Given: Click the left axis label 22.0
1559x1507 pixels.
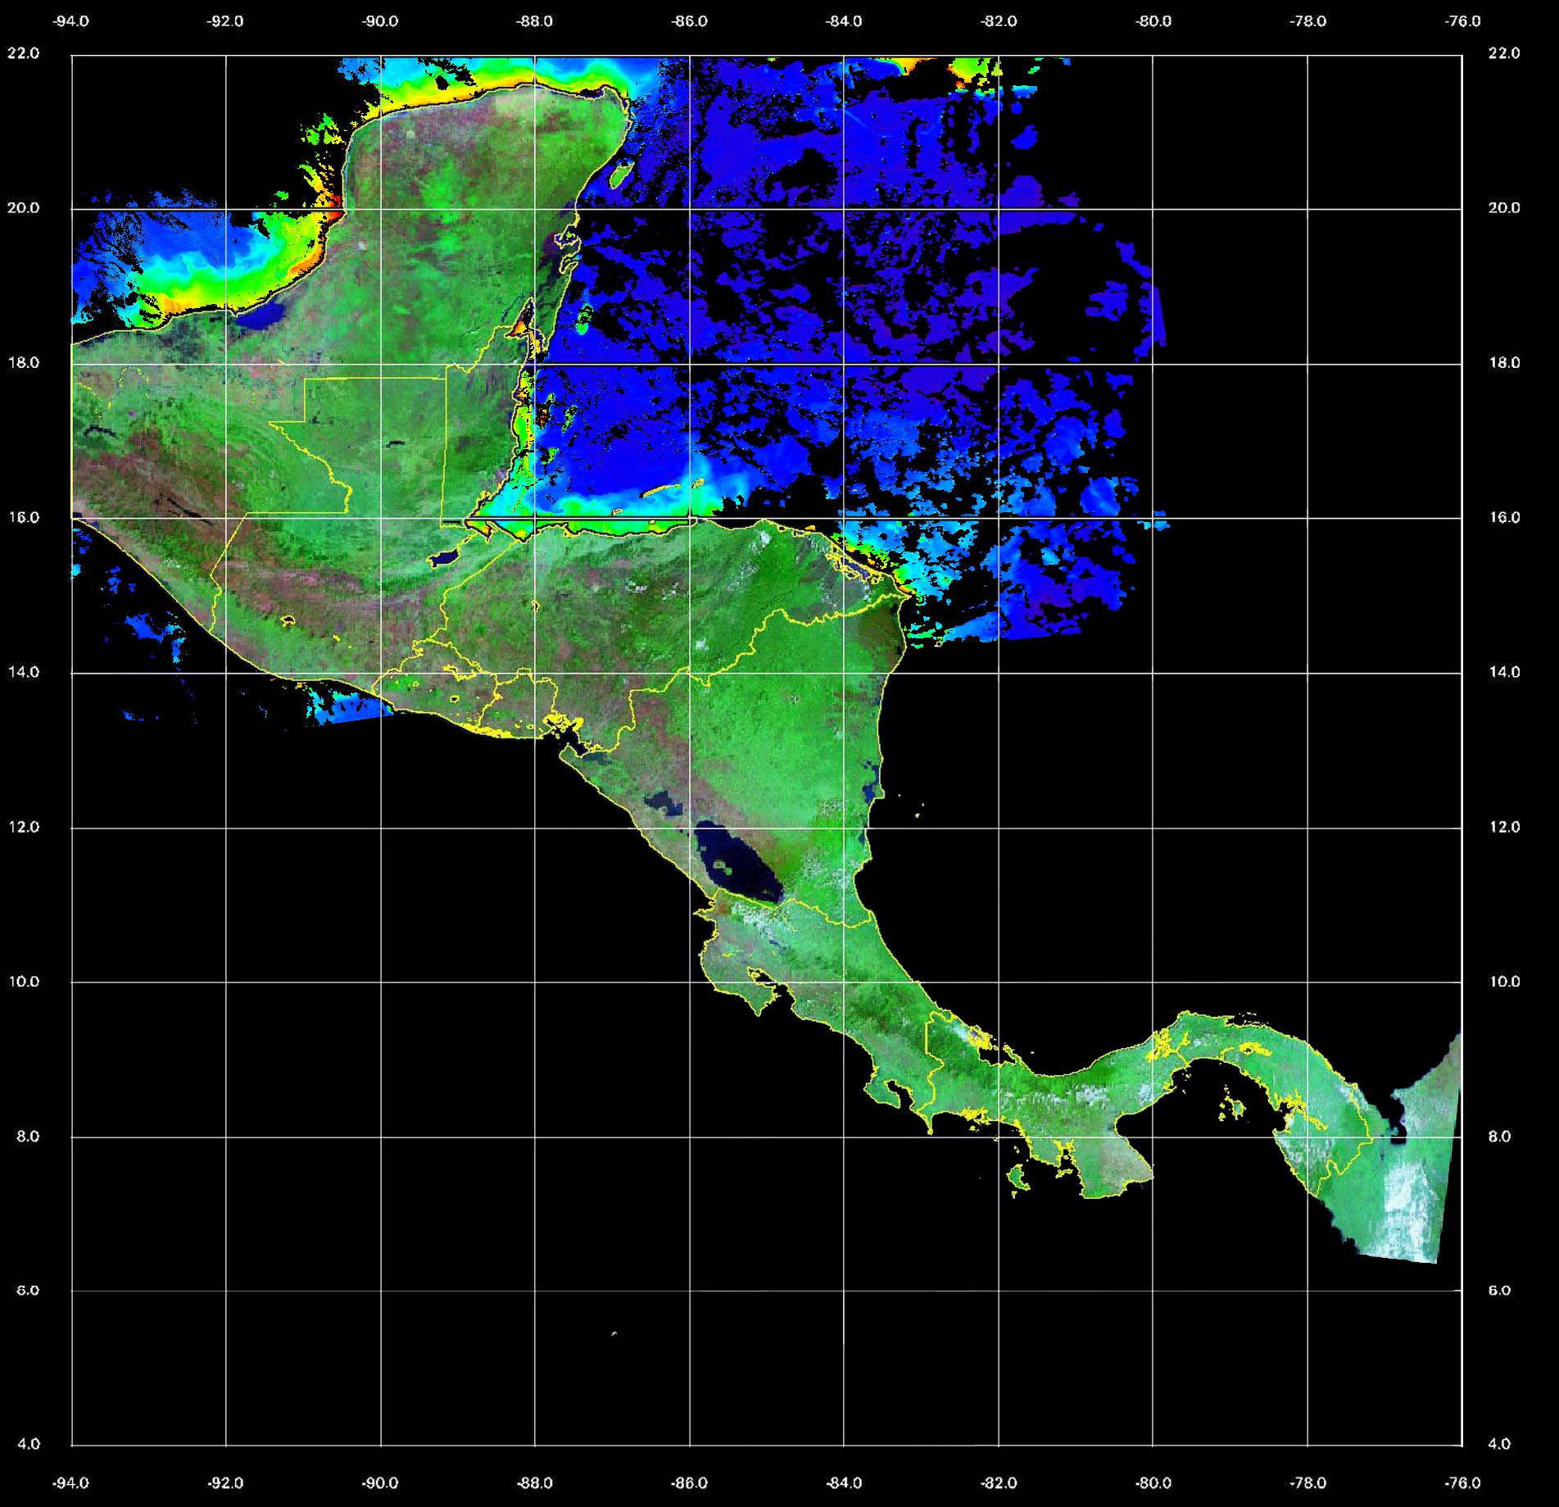Looking at the screenshot, I should coord(23,54).
